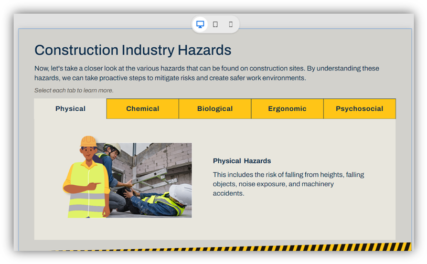Click the 'Select each tab' instruction text
427x264 pixels.
pyautogui.click(x=74, y=90)
